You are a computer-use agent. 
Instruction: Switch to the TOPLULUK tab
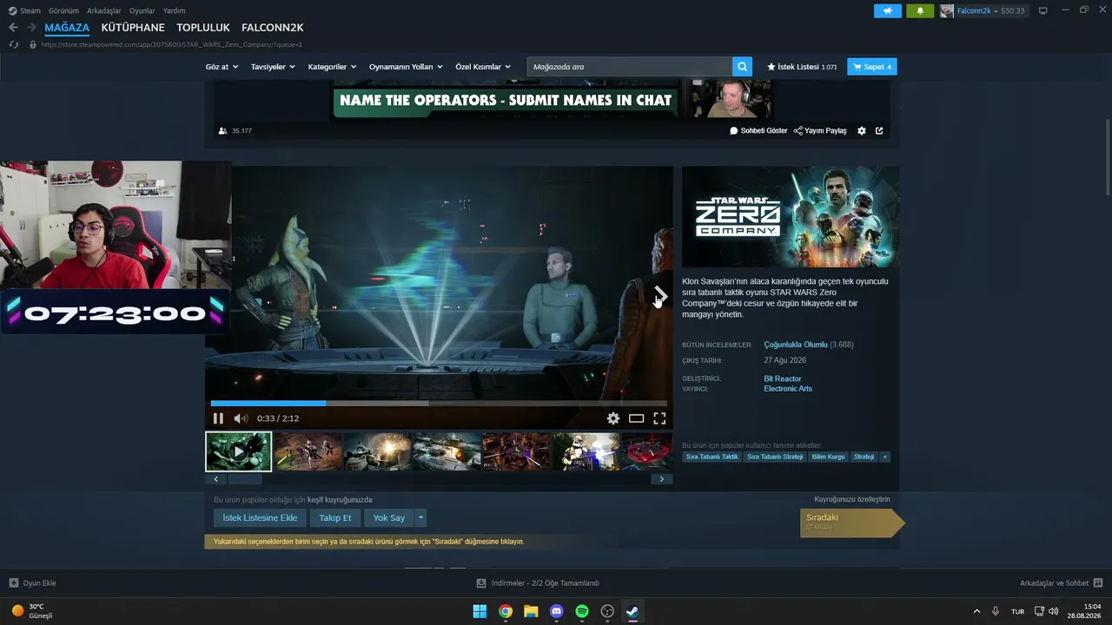pyautogui.click(x=202, y=28)
